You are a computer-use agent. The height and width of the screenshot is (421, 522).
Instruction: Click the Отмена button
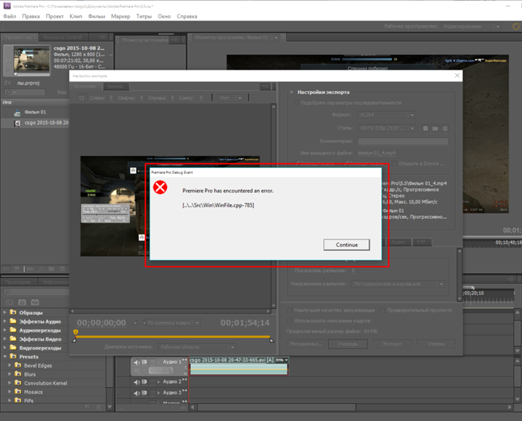point(436,344)
